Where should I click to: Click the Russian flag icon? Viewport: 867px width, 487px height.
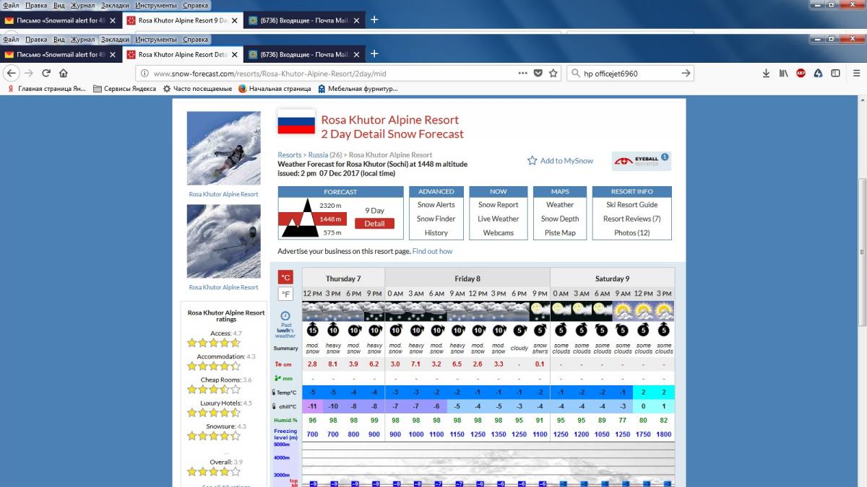pyautogui.click(x=296, y=123)
